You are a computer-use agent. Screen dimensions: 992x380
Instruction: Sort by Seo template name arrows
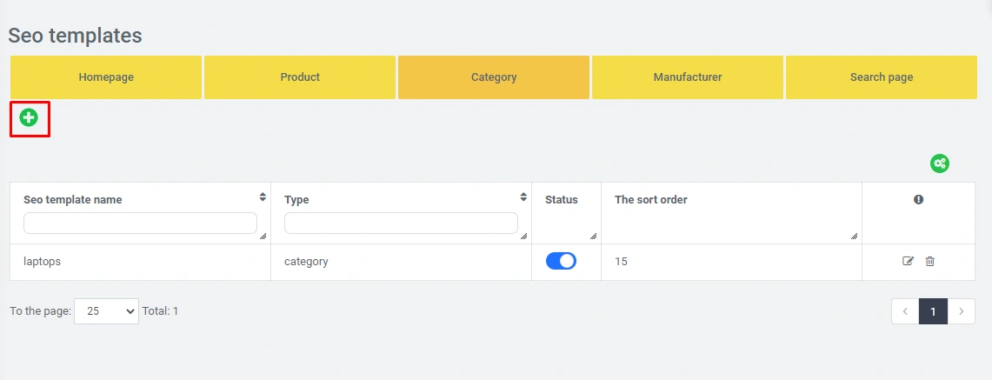pos(263,197)
